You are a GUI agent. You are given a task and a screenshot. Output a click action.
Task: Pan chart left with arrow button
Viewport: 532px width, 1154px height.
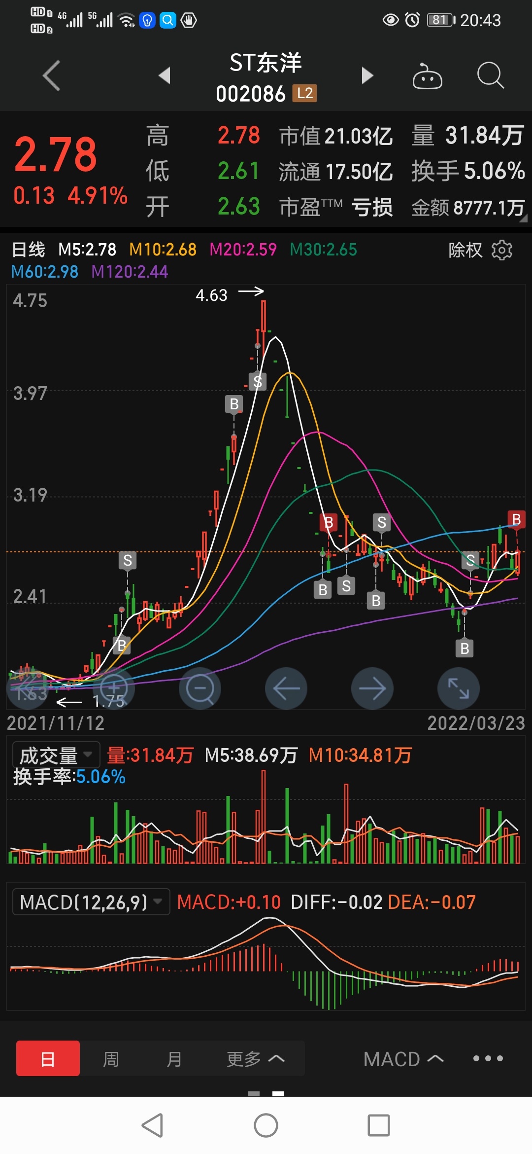286,688
